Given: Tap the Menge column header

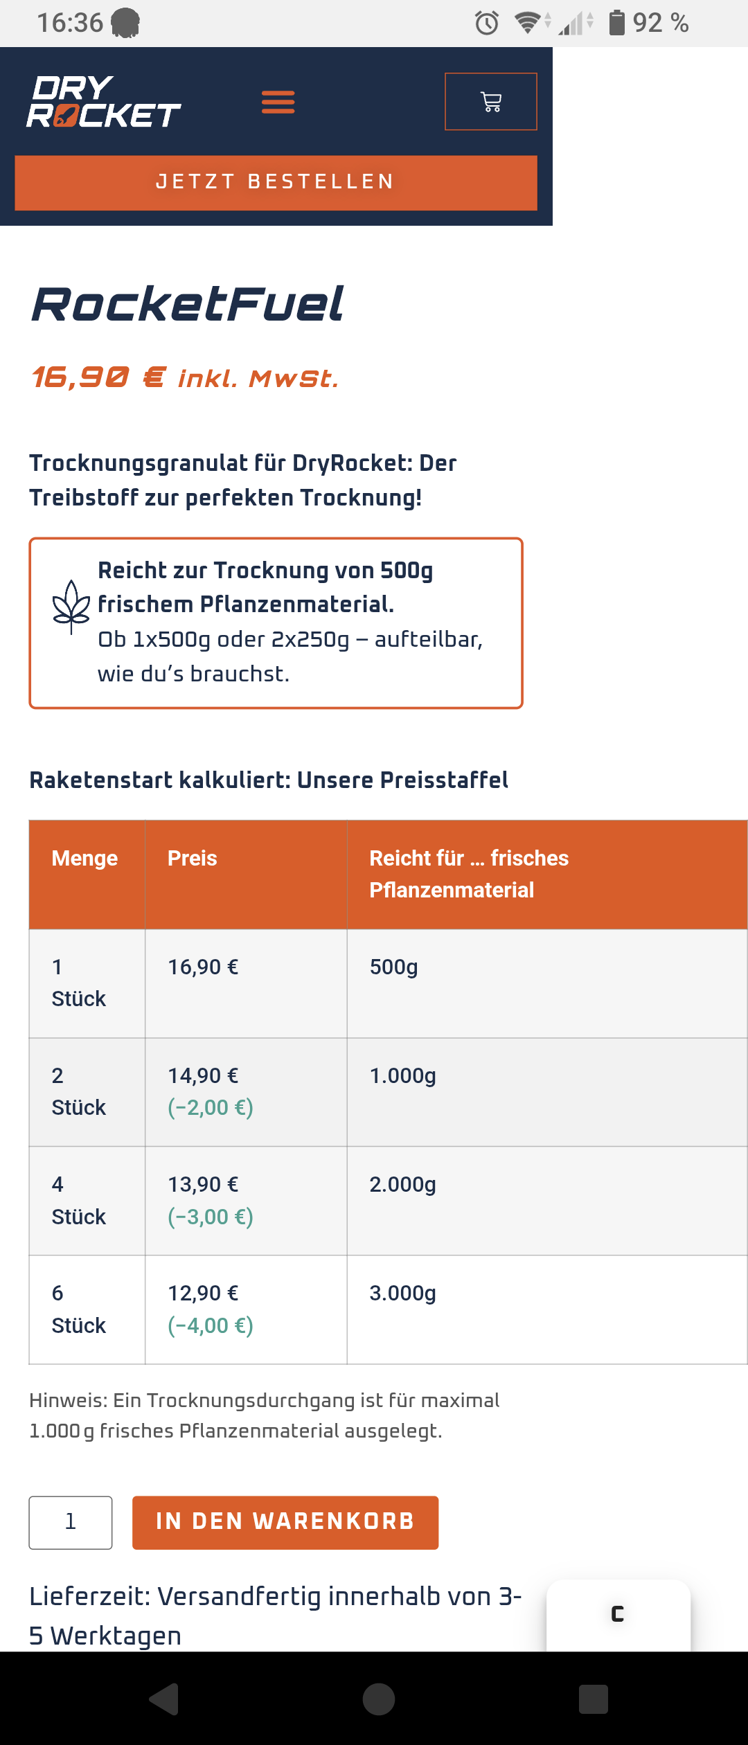Looking at the screenshot, I should (x=85, y=859).
